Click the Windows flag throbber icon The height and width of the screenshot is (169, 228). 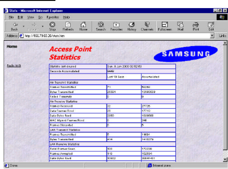pos(222,17)
